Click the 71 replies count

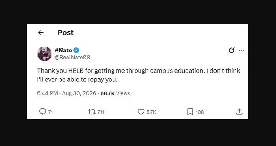point(51,112)
